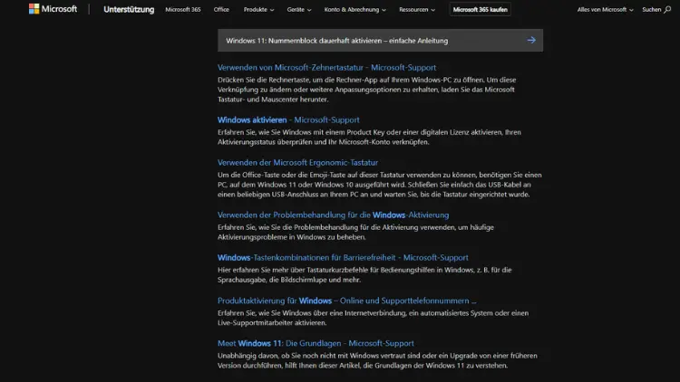
Task: Click description starting 'Erfahren Sie, wie Sie die Problembehandlung'
Action: point(355,232)
